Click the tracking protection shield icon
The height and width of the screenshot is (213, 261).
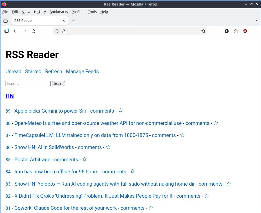[x=57, y=31]
